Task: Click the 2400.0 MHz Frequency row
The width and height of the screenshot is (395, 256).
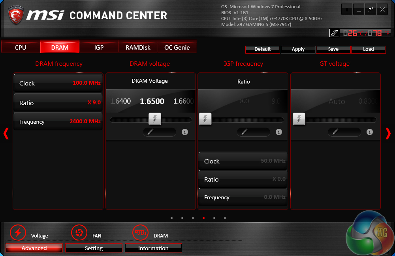Action: (x=58, y=122)
